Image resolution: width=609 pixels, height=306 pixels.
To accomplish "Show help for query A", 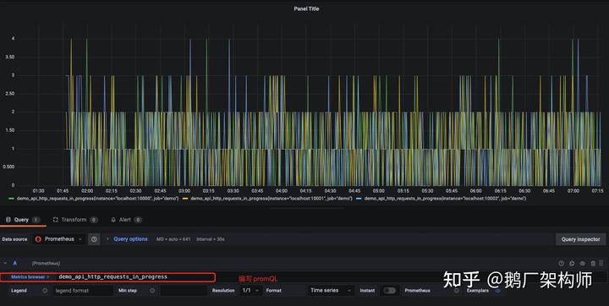I will pyautogui.click(x=562, y=263).
